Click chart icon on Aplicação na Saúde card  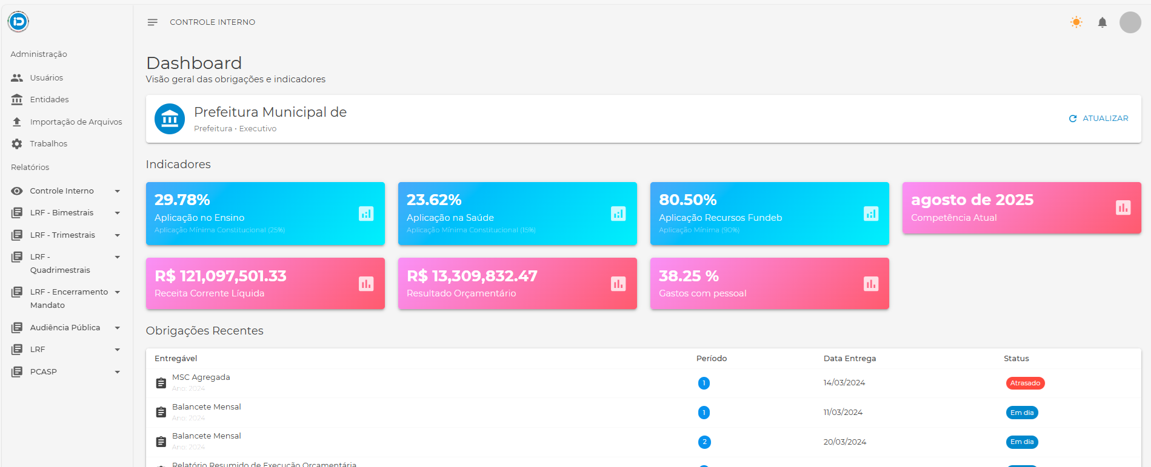coord(618,214)
